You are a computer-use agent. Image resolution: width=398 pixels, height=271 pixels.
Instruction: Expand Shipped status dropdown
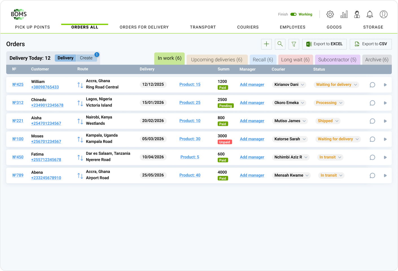pos(337,121)
